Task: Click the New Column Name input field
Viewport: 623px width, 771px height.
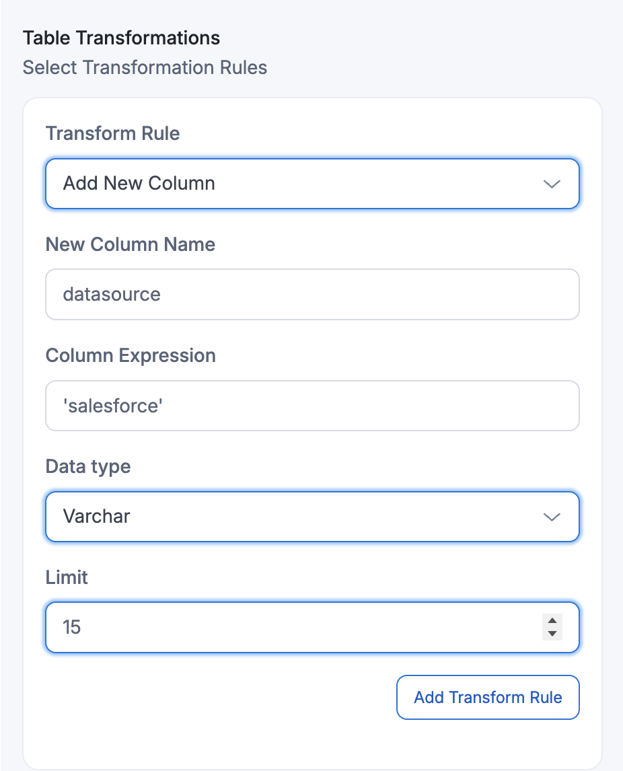Action: [x=312, y=295]
